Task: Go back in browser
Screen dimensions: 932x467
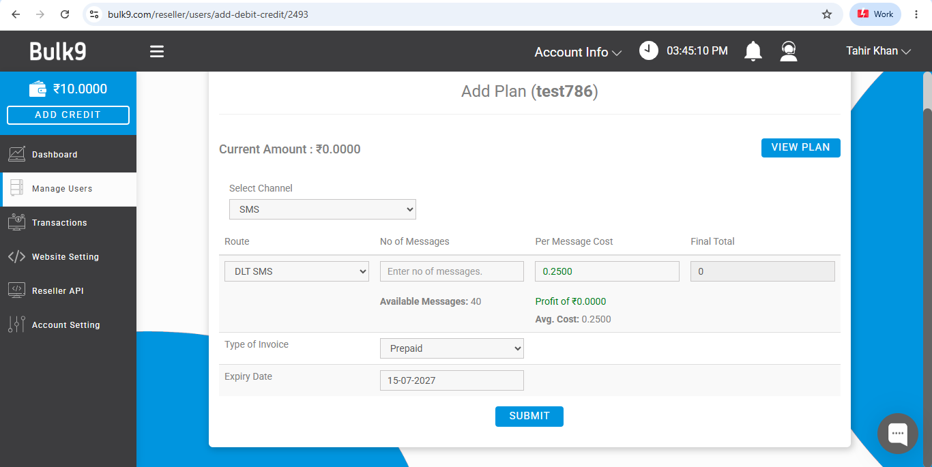Action: 16,14
